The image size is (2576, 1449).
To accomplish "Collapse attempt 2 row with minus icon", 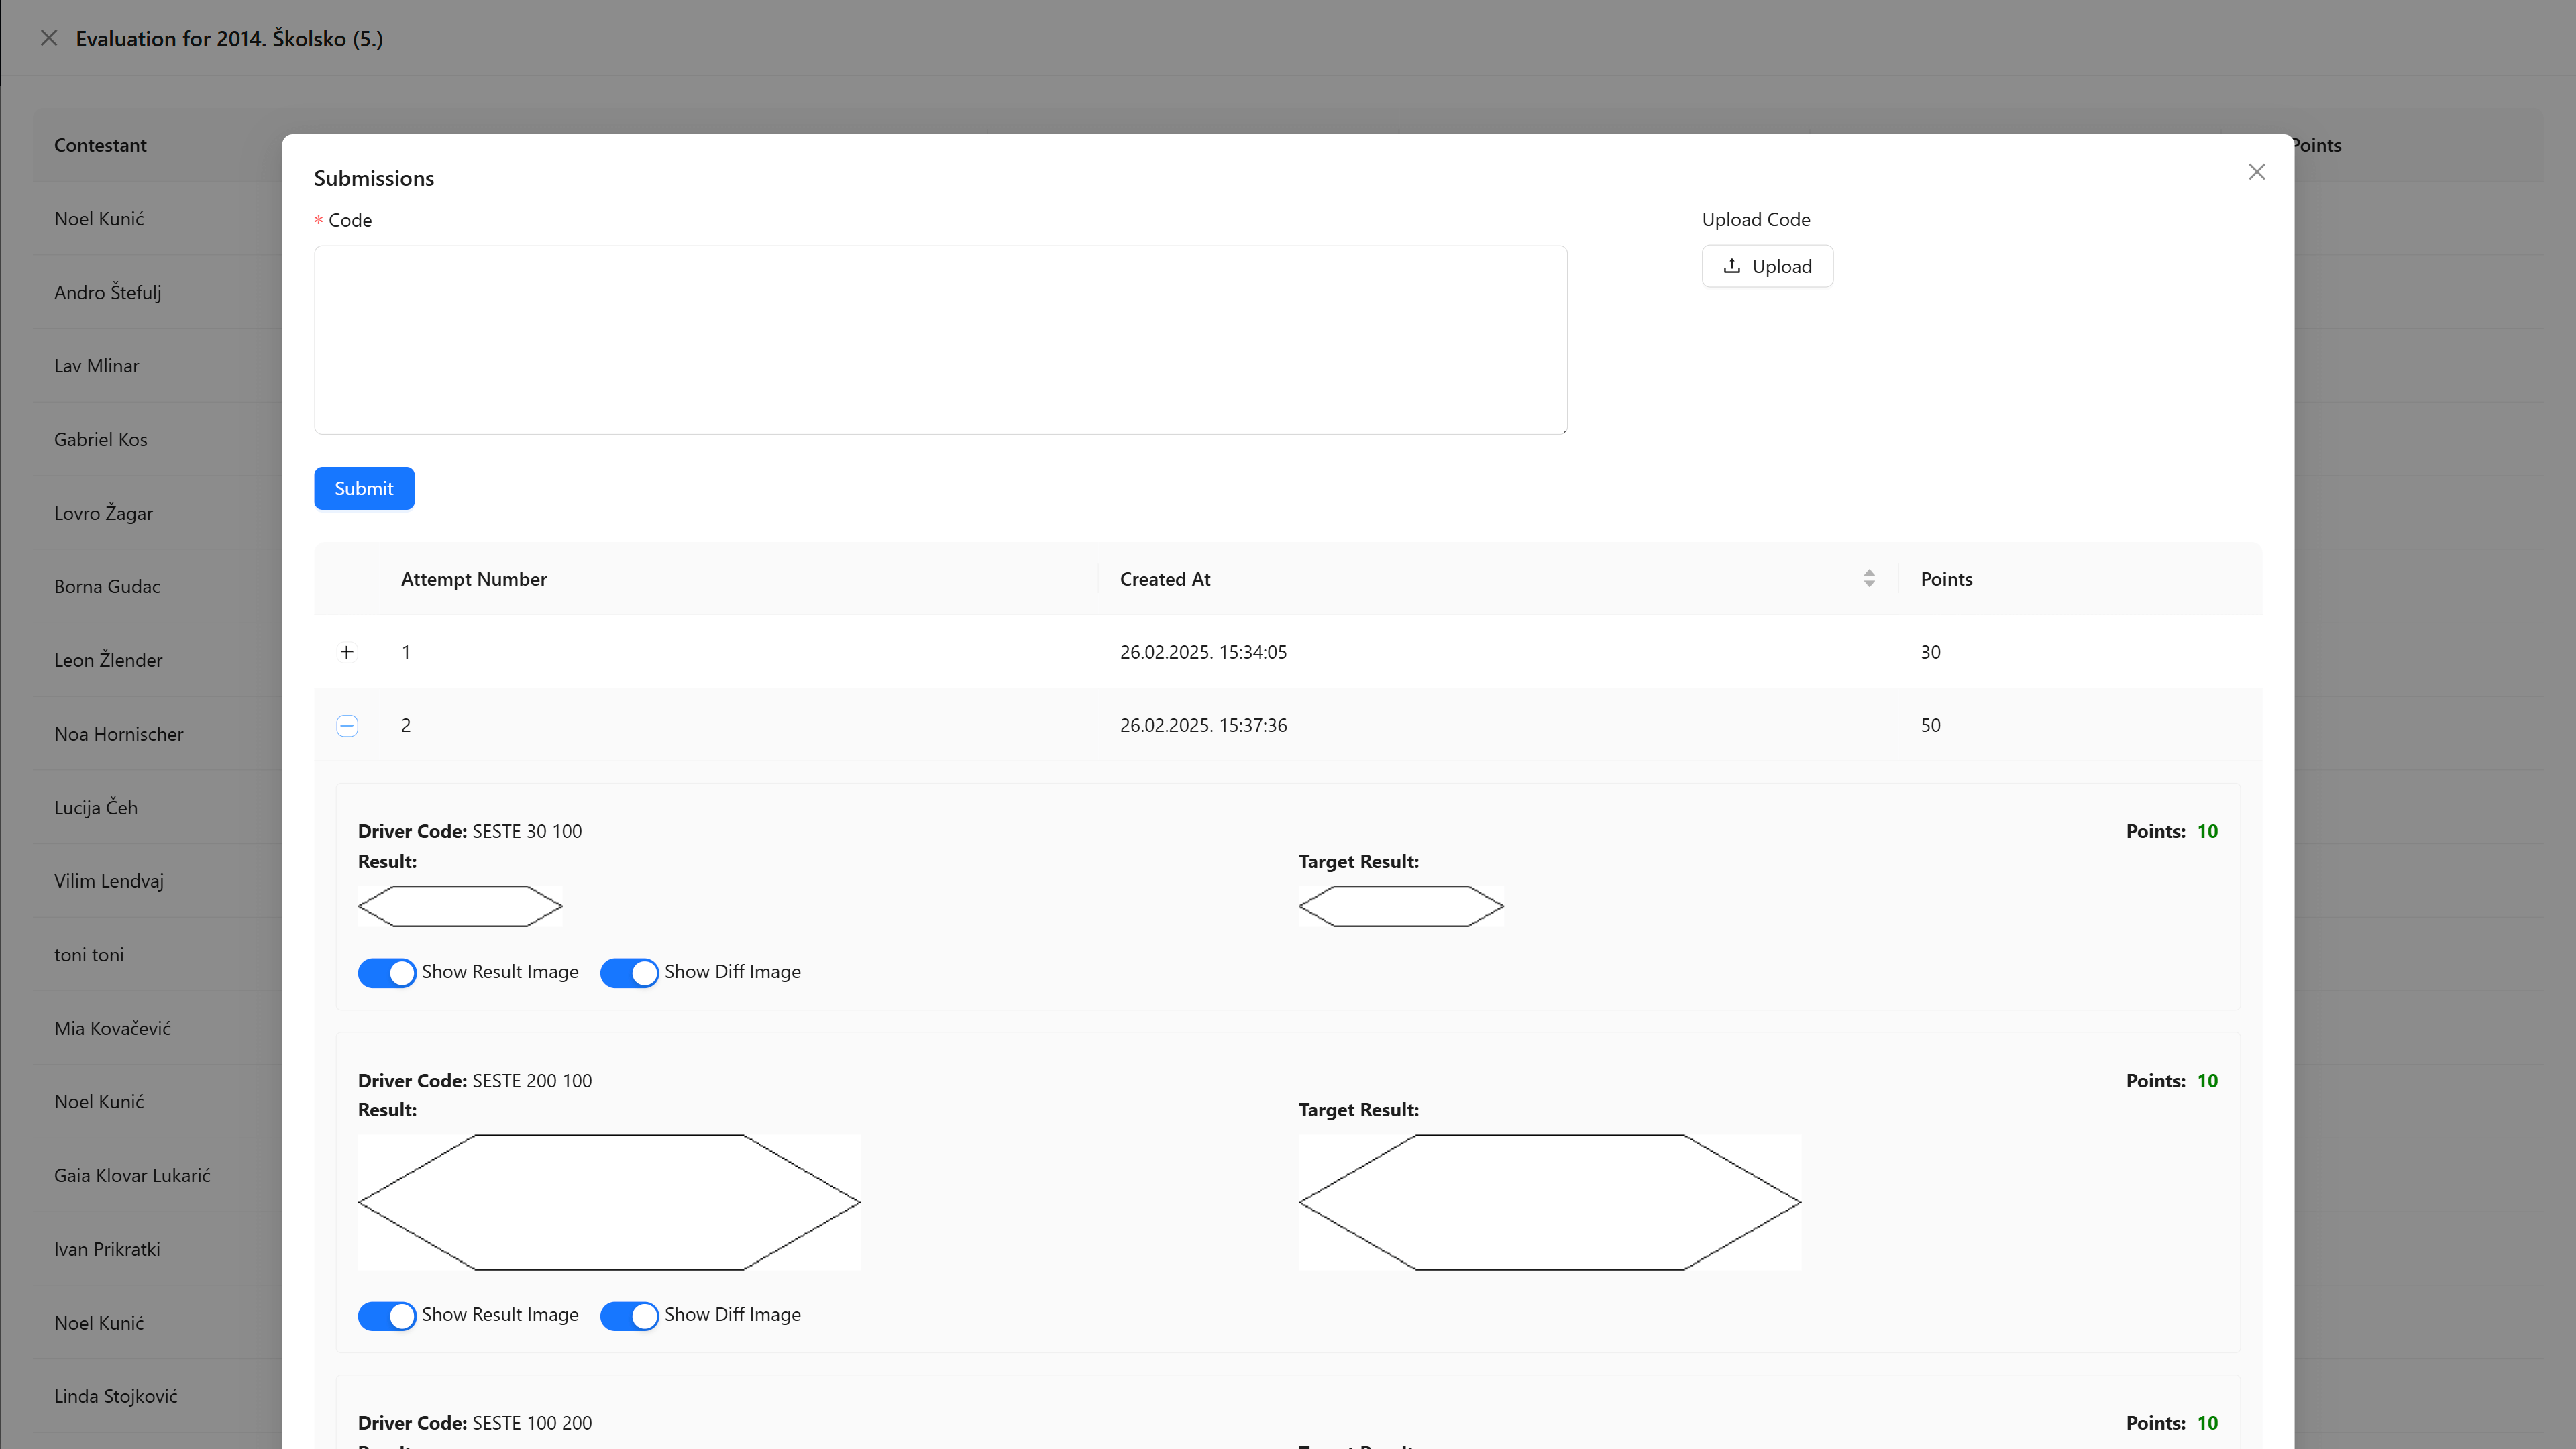I will (347, 726).
